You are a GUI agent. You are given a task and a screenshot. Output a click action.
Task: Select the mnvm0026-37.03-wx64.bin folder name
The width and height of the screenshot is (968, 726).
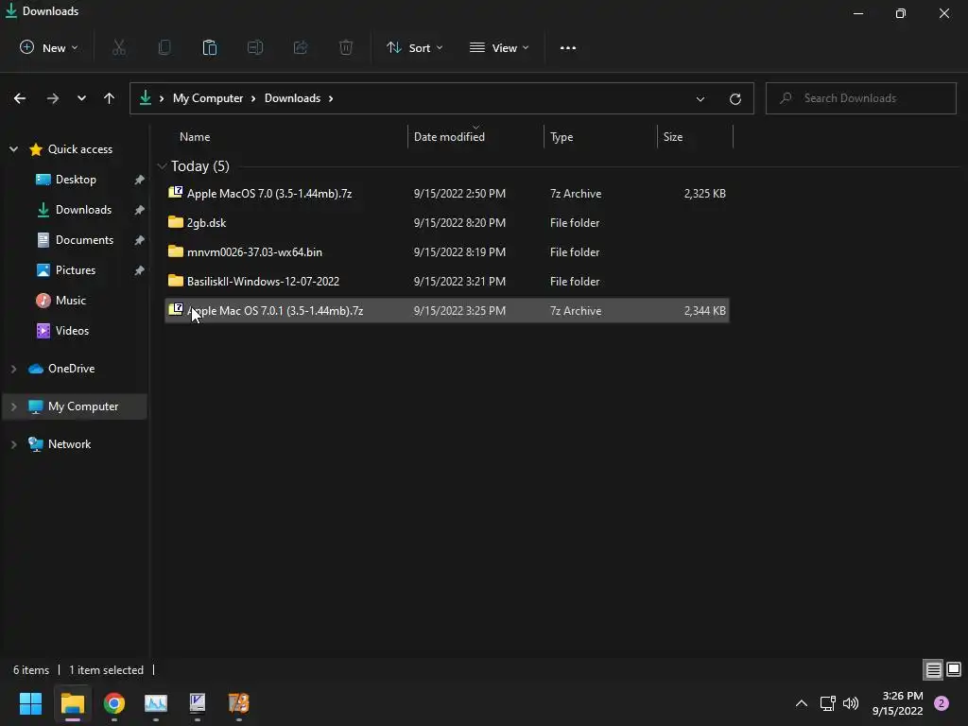tap(254, 251)
